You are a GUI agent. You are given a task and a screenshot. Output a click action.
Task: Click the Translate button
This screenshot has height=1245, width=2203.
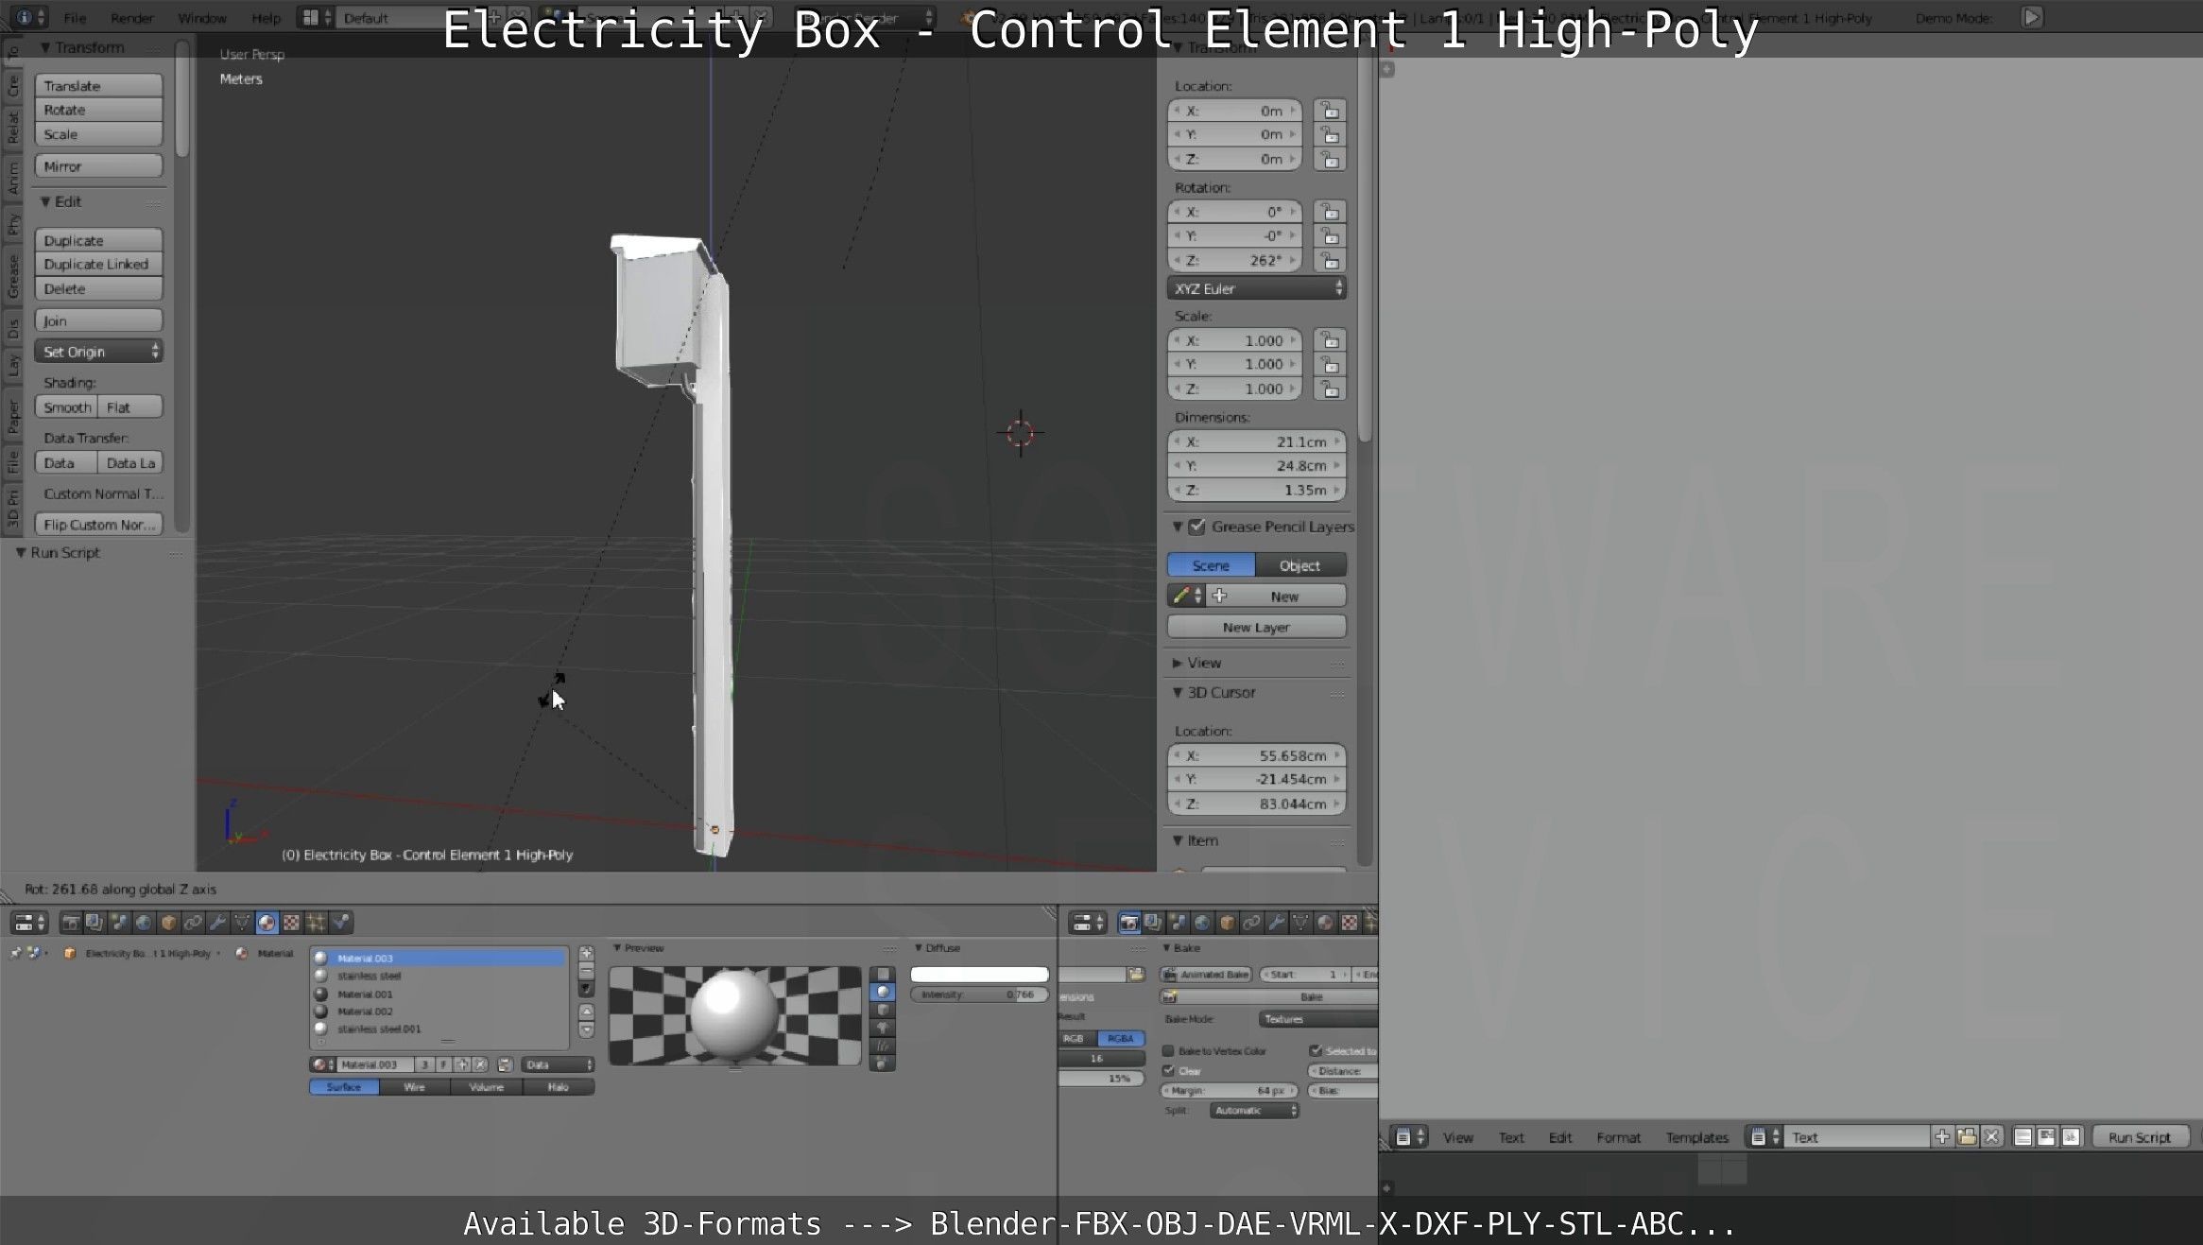coord(99,86)
